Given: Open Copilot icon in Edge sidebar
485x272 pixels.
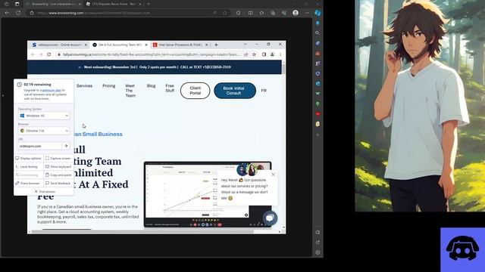Looking at the screenshot, I should (318, 13).
